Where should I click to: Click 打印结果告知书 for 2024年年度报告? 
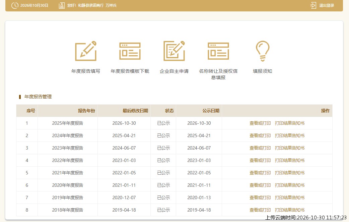tap(290, 135)
